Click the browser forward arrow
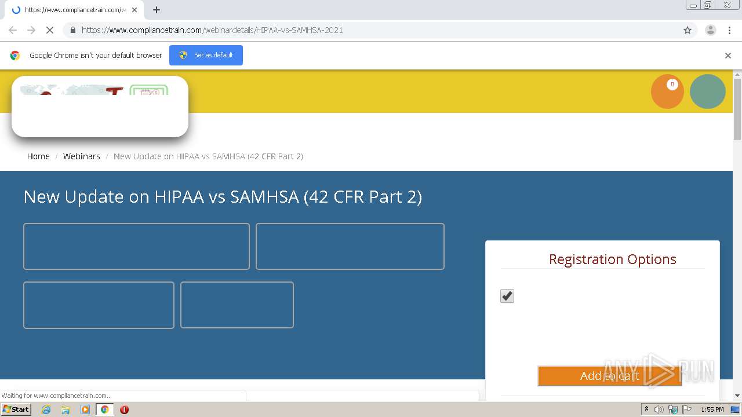Screen dimensions: 742x417 (31, 30)
